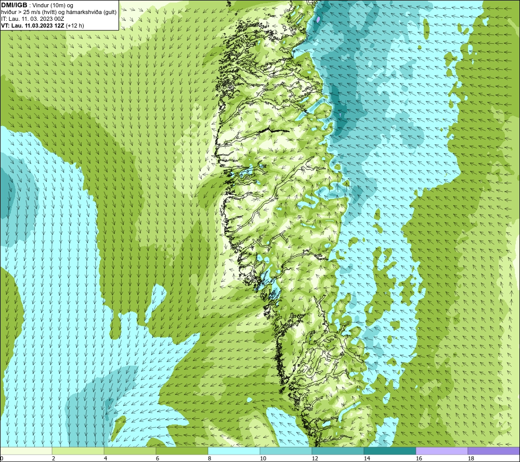Click the legend value label 14

point(367,458)
